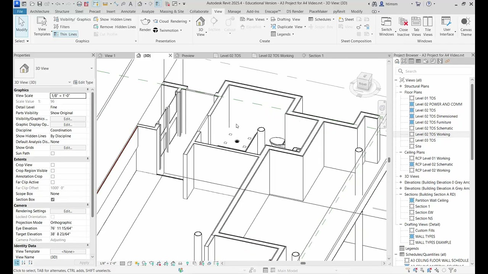Click the Save icon in quick access toolbar

pos(39,4)
